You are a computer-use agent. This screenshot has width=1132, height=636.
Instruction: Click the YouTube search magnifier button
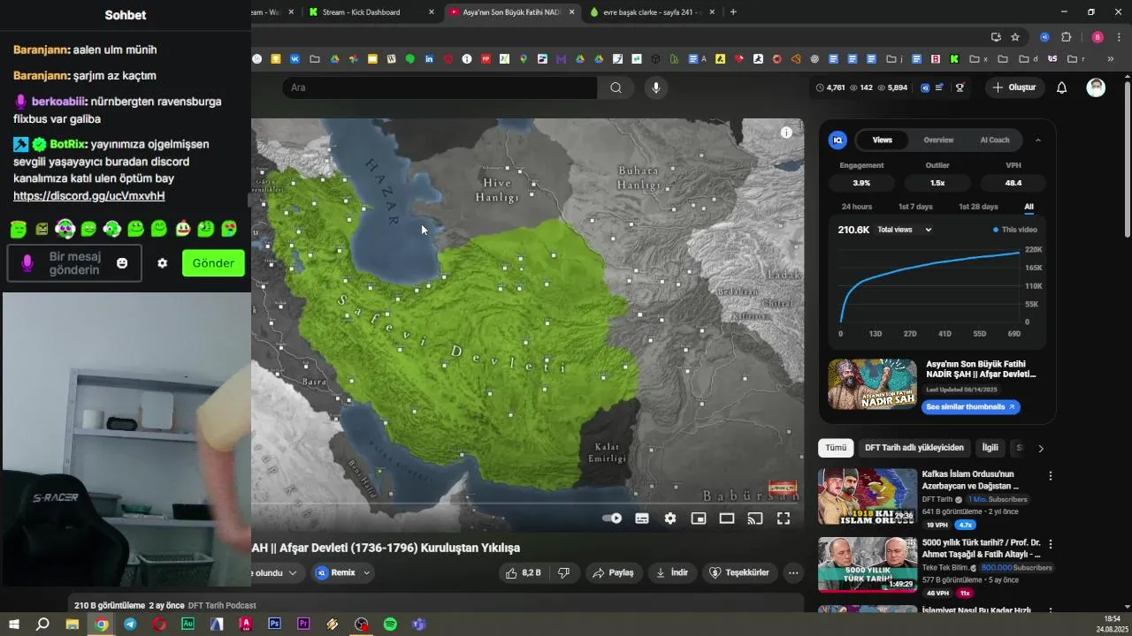616,87
